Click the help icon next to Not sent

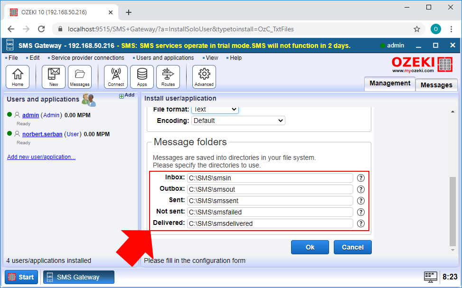(x=361, y=212)
